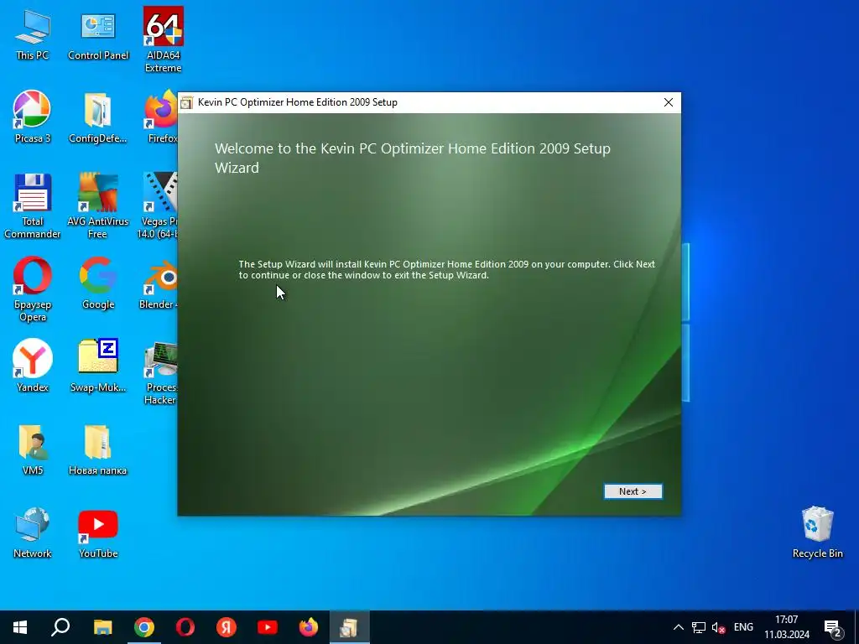Select AIDA64 Extreme desktop shortcut
Viewport: 859px width, 644px height.
point(164,39)
